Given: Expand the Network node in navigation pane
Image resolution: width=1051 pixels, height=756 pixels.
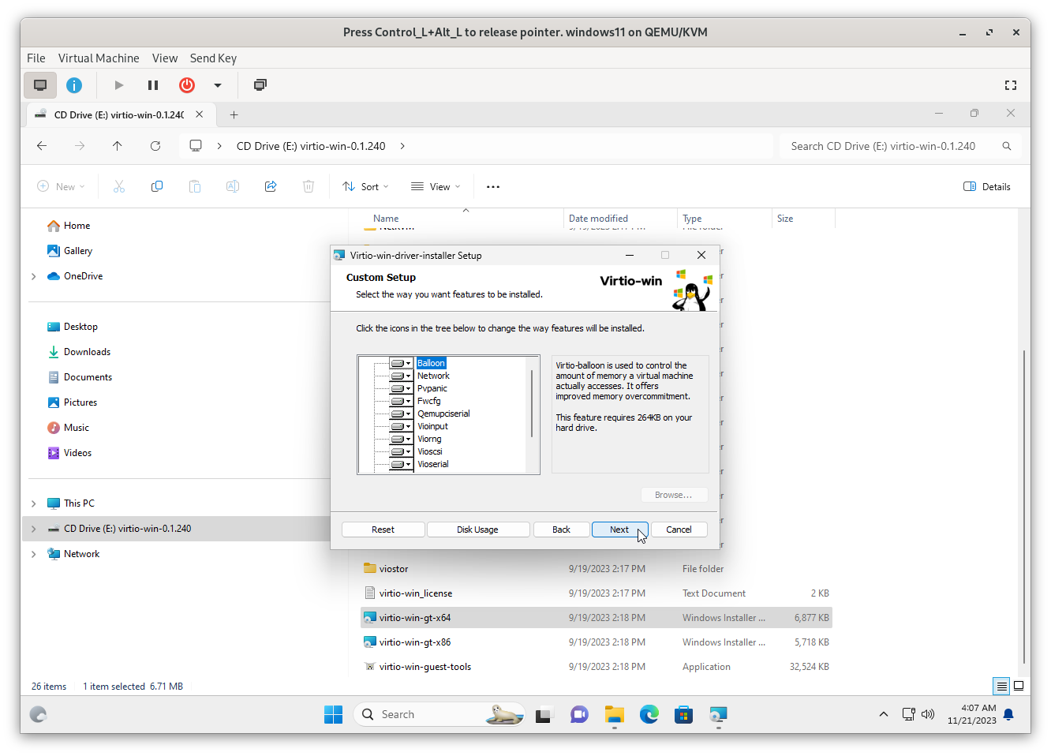Looking at the screenshot, I should [x=33, y=554].
